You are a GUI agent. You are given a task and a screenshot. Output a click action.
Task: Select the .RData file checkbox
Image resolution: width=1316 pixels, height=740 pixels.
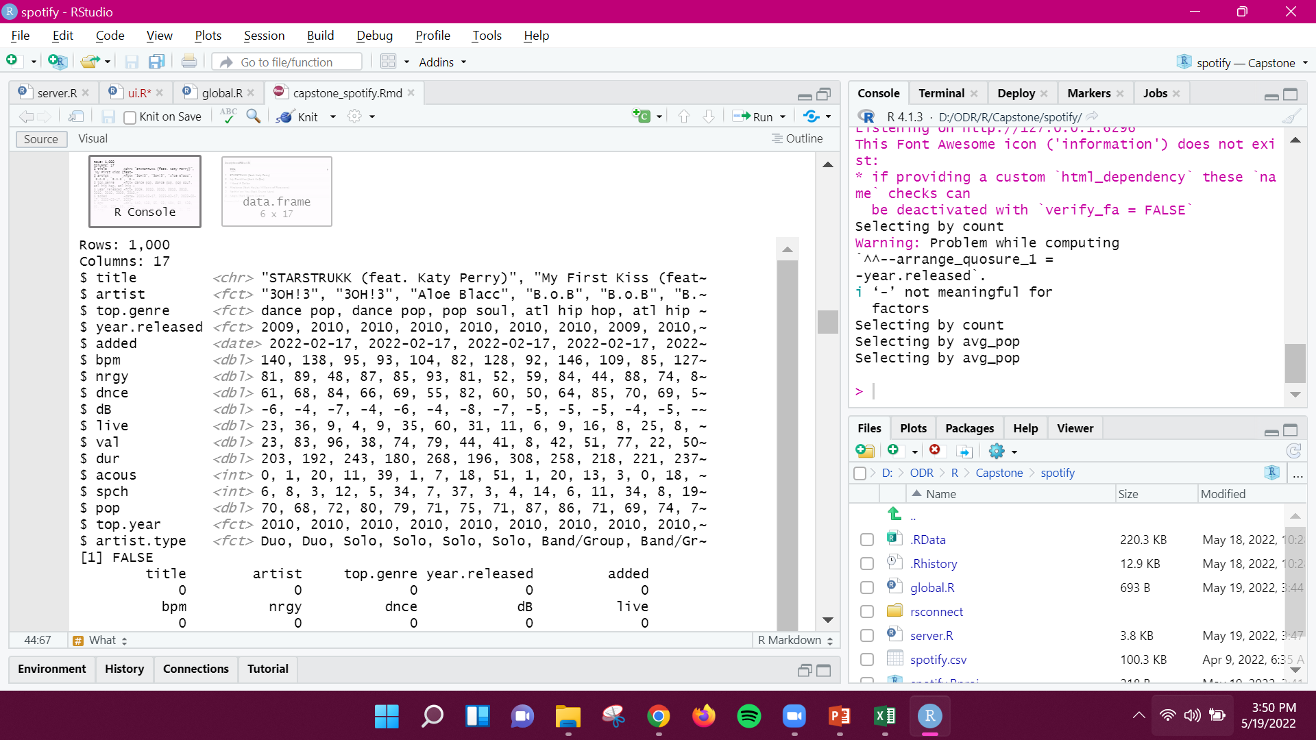[x=866, y=539]
